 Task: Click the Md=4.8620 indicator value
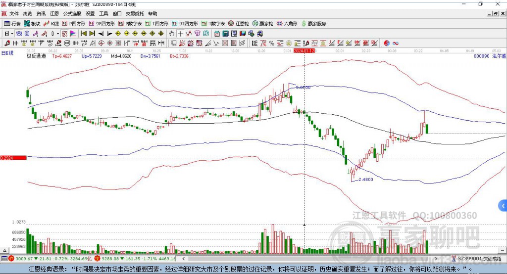[121, 56]
